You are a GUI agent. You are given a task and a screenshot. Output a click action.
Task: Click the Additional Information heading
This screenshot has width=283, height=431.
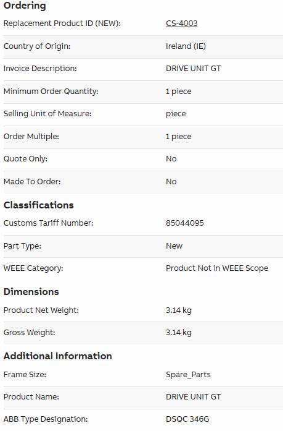point(58,356)
